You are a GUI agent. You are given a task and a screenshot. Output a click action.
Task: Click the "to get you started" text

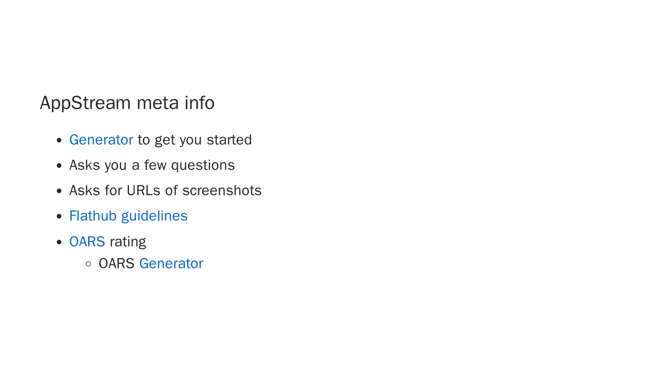(x=195, y=140)
